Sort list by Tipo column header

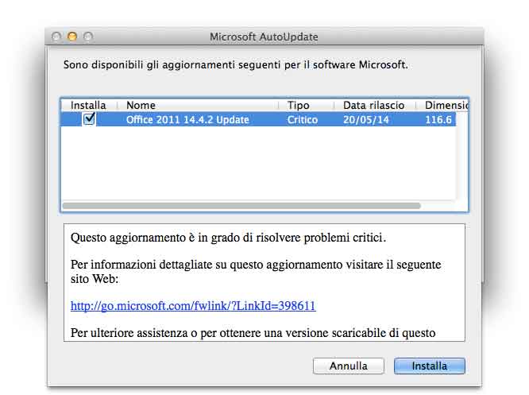306,105
